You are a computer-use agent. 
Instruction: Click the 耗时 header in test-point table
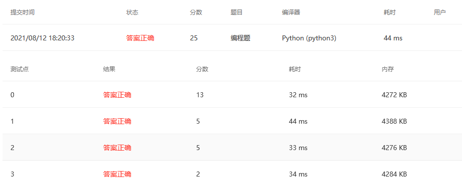point(295,69)
